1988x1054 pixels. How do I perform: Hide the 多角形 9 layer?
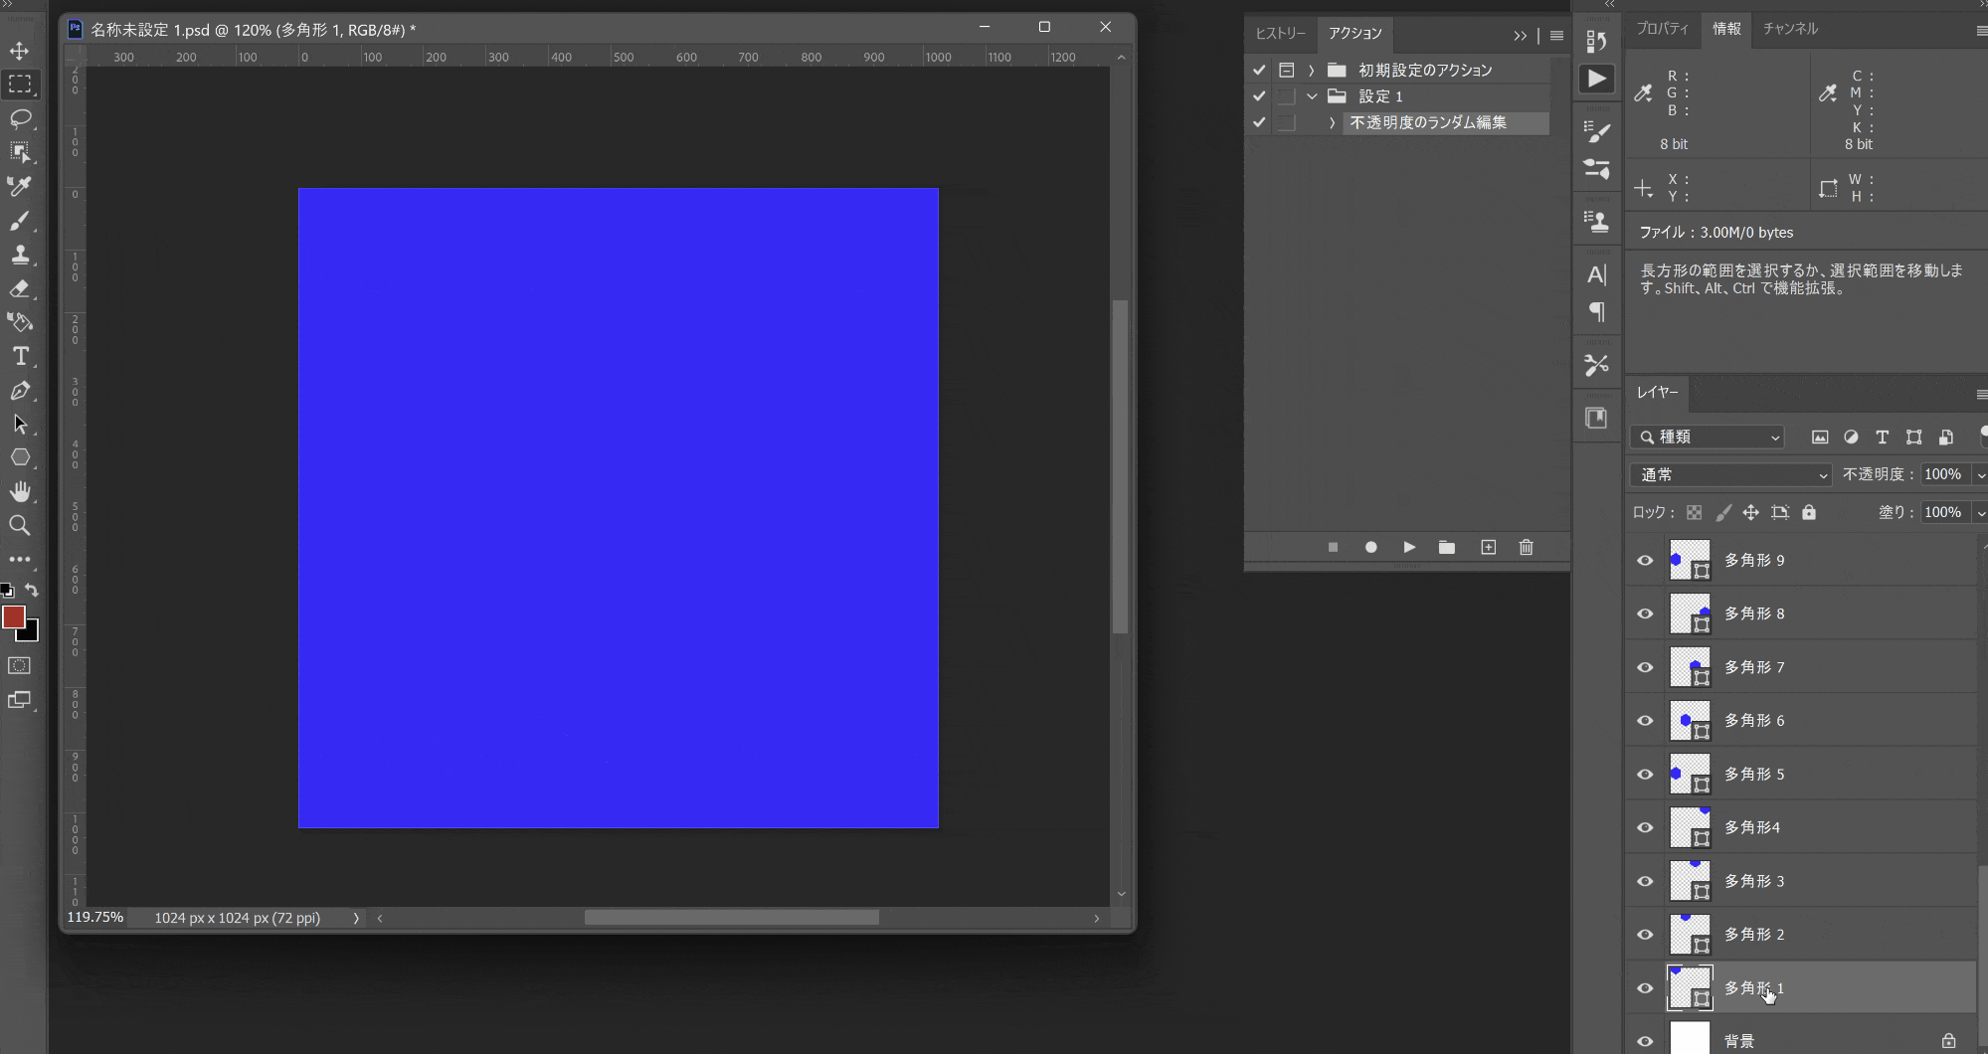coord(1645,560)
